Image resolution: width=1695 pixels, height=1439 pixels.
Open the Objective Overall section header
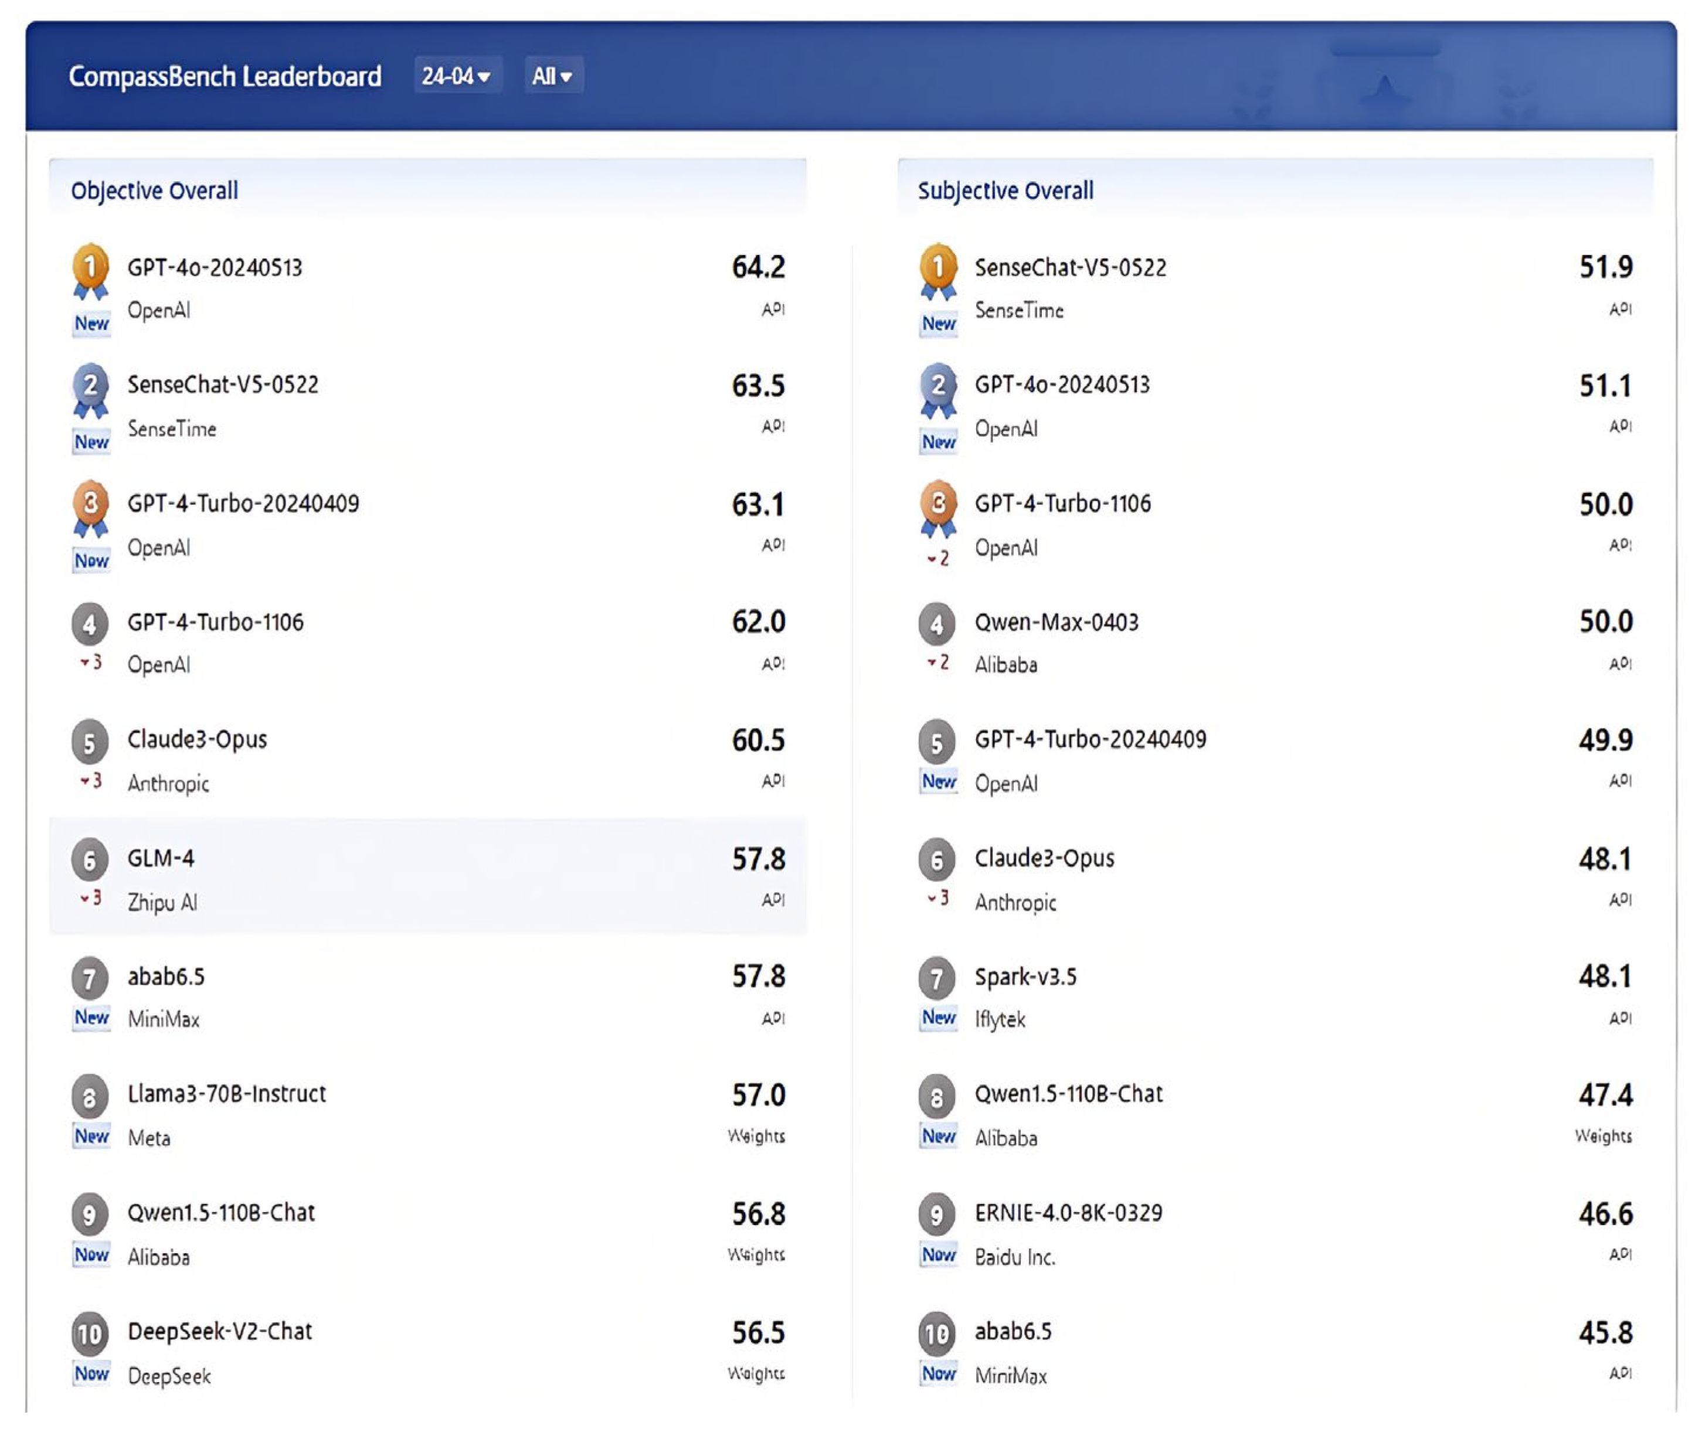point(154,191)
